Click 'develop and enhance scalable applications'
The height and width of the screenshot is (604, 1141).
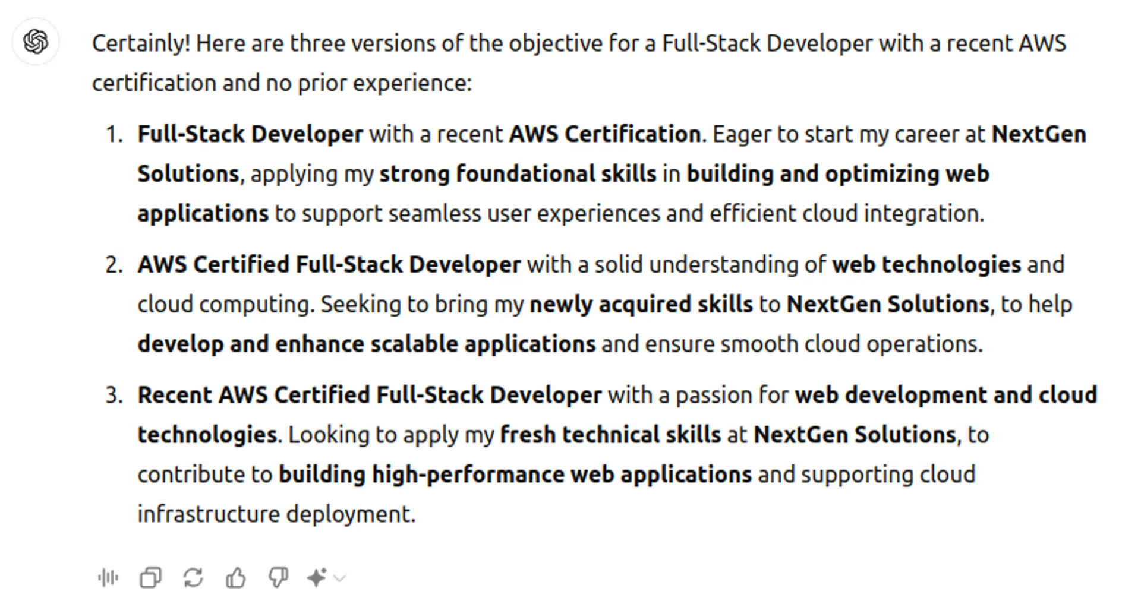pos(366,344)
